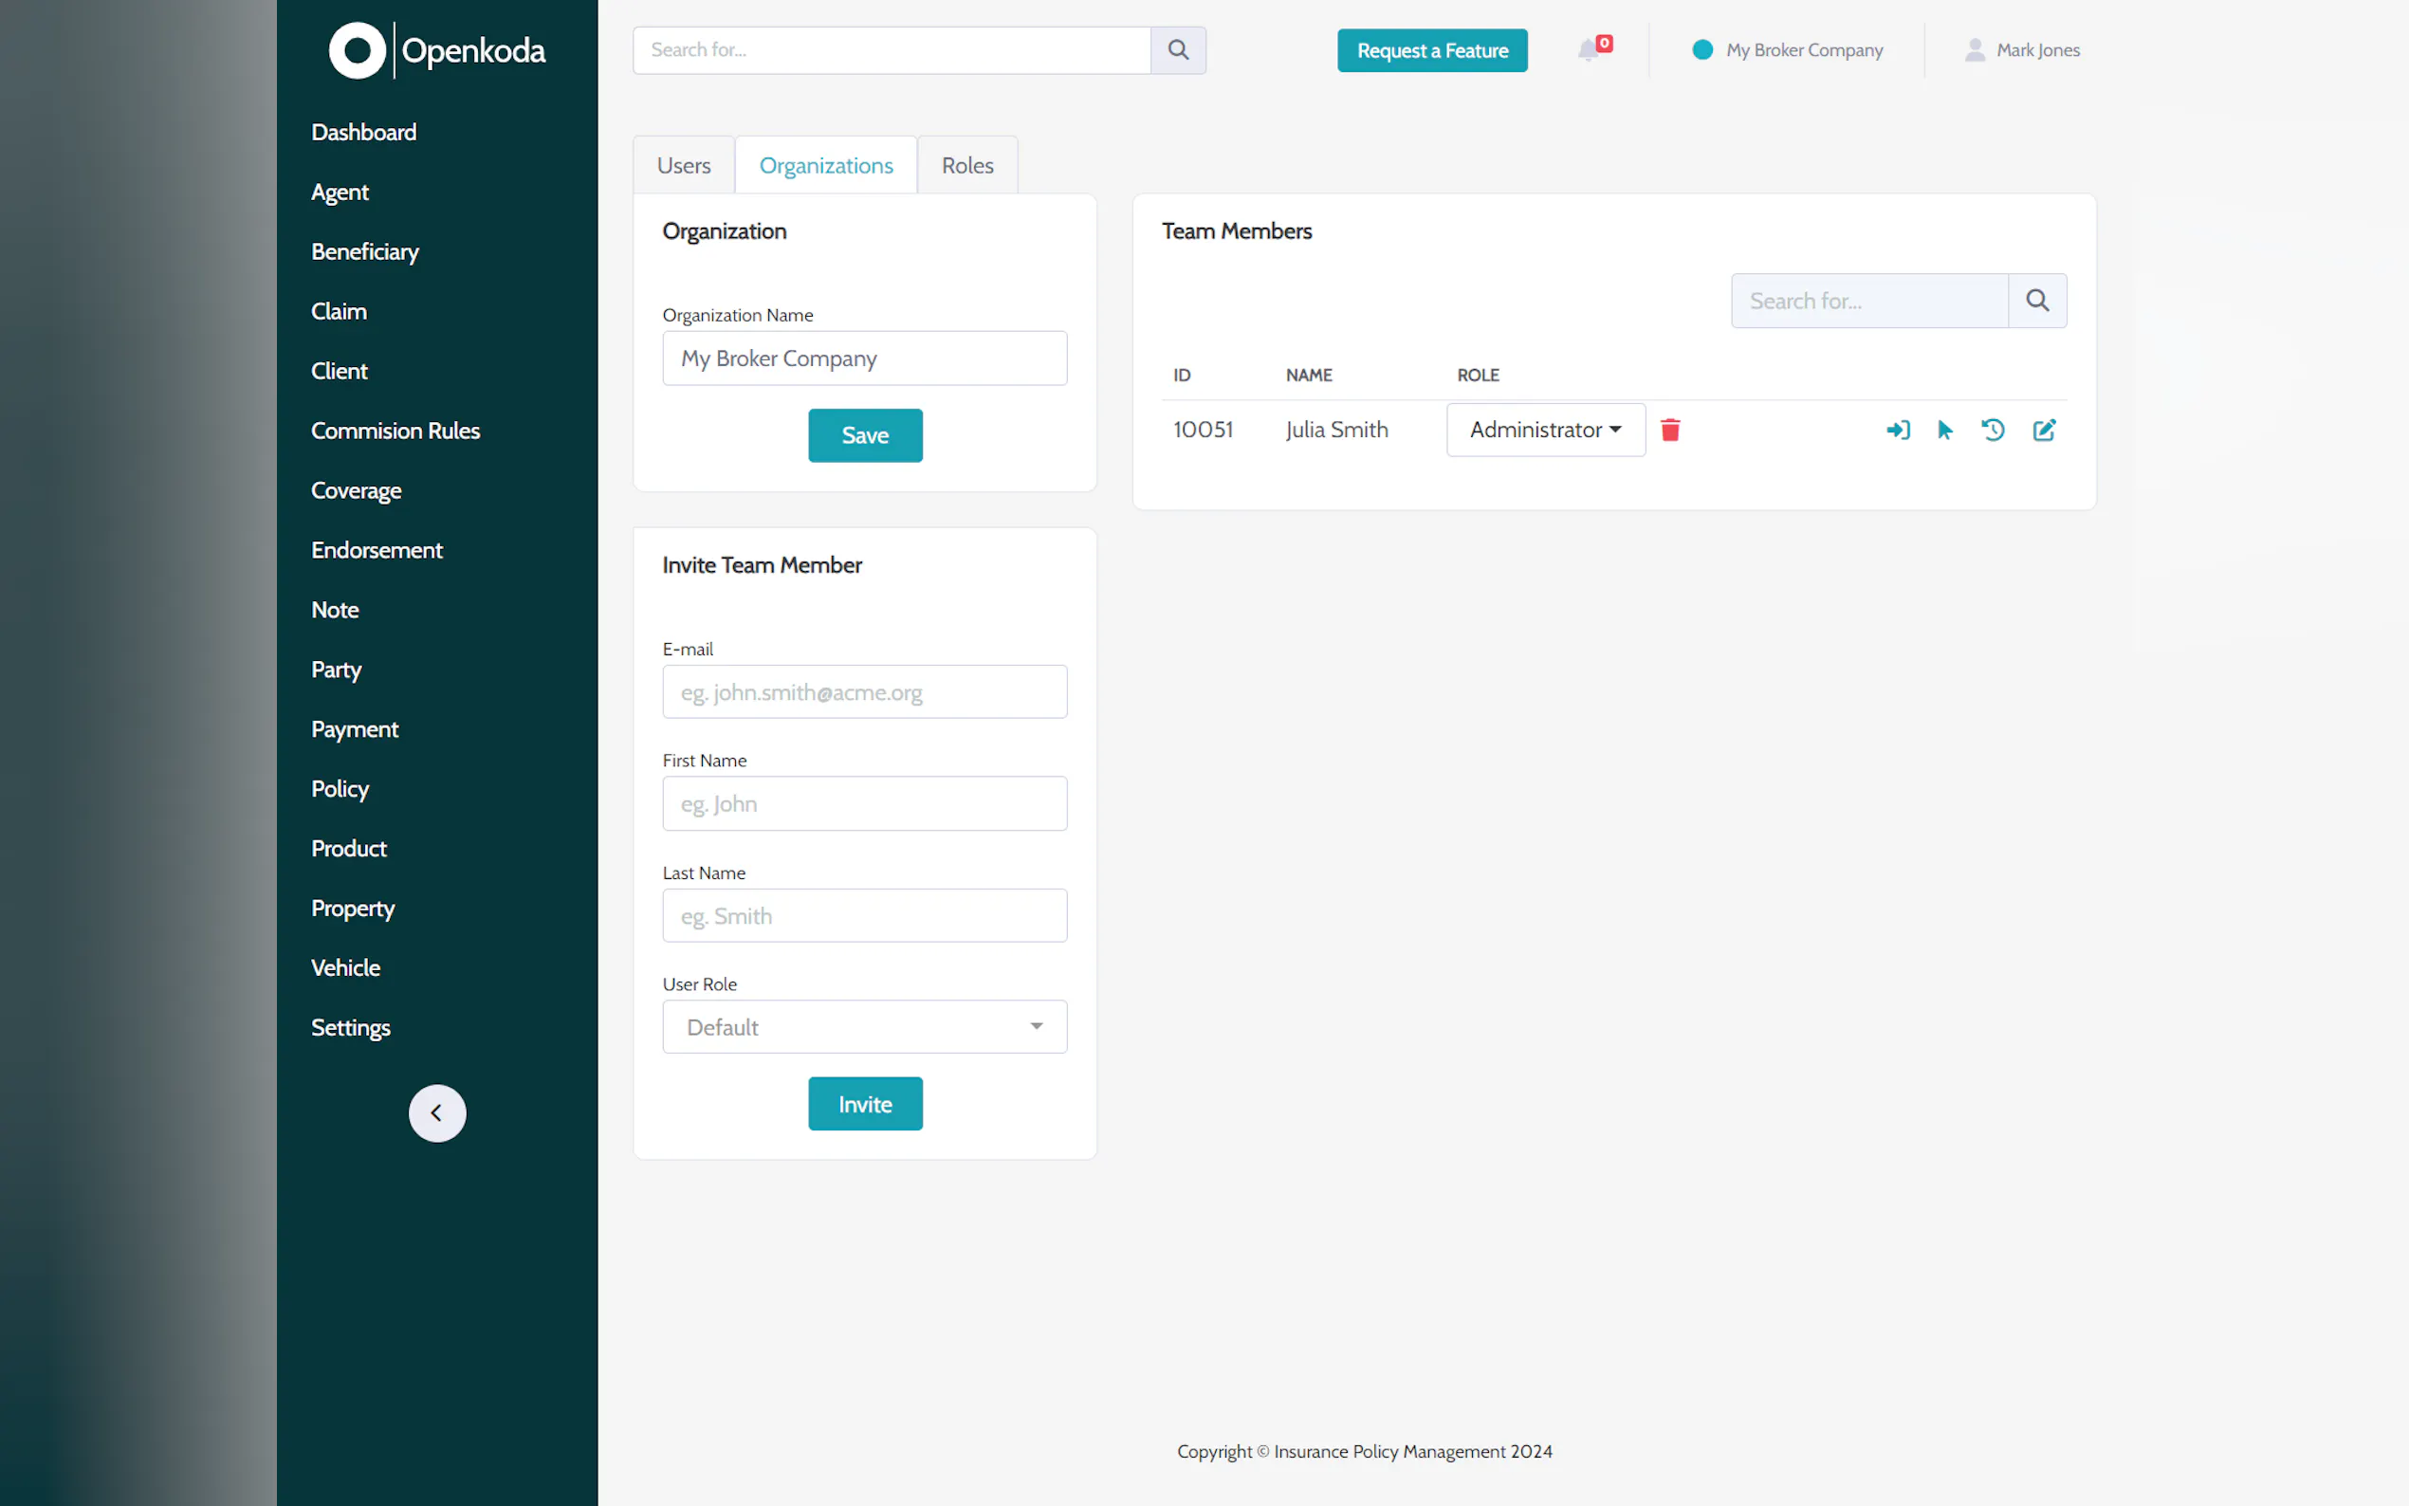
Task: Collapse the sidebar with the chevron button
Action: (x=436, y=1112)
